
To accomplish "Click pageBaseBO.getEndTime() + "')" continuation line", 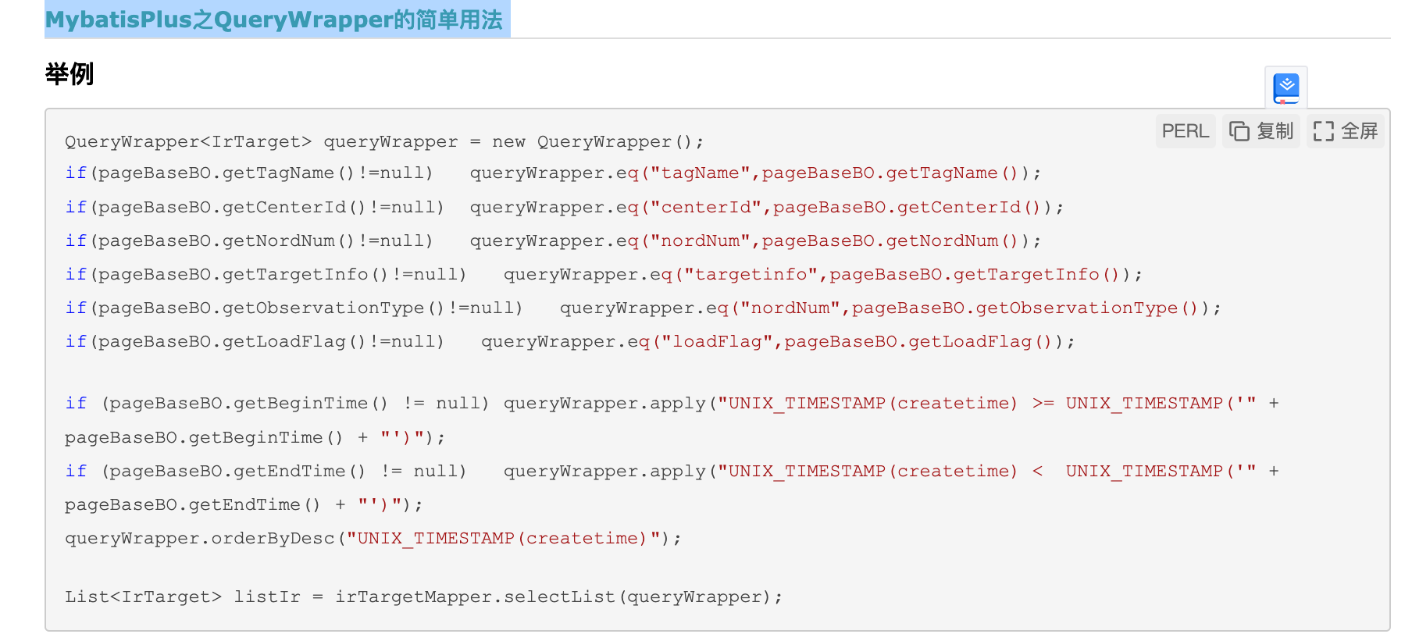I will pos(244,505).
